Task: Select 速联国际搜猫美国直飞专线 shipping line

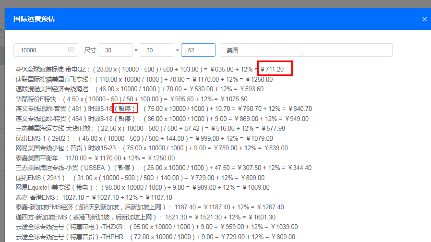Action: click(x=53, y=79)
